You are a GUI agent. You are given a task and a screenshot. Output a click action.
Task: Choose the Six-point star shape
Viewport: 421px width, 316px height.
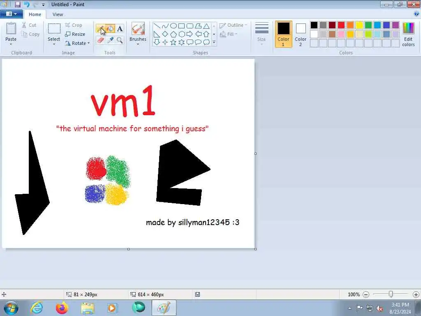[181, 42]
